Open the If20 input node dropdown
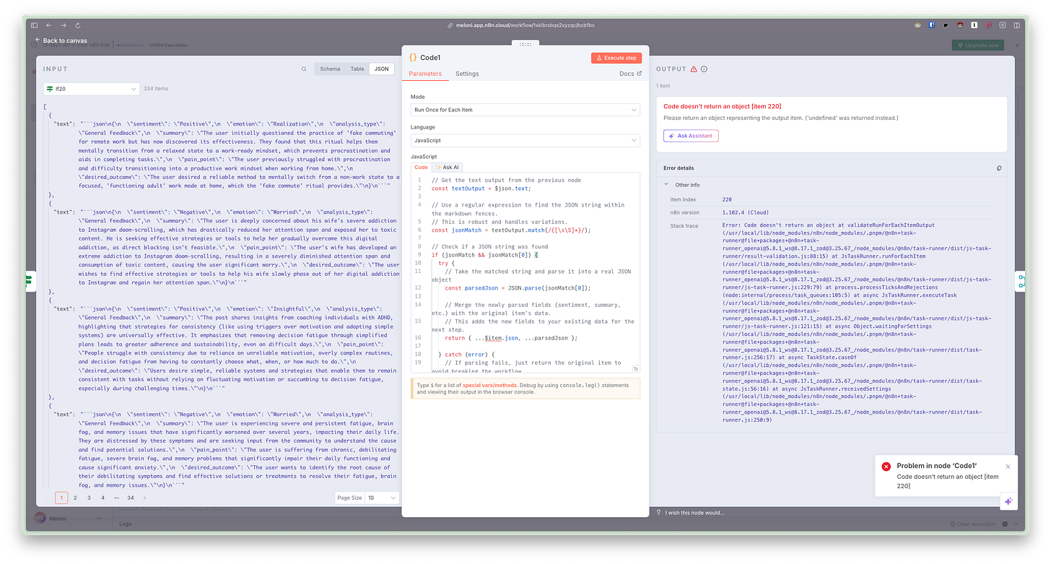 [x=92, y=89]
